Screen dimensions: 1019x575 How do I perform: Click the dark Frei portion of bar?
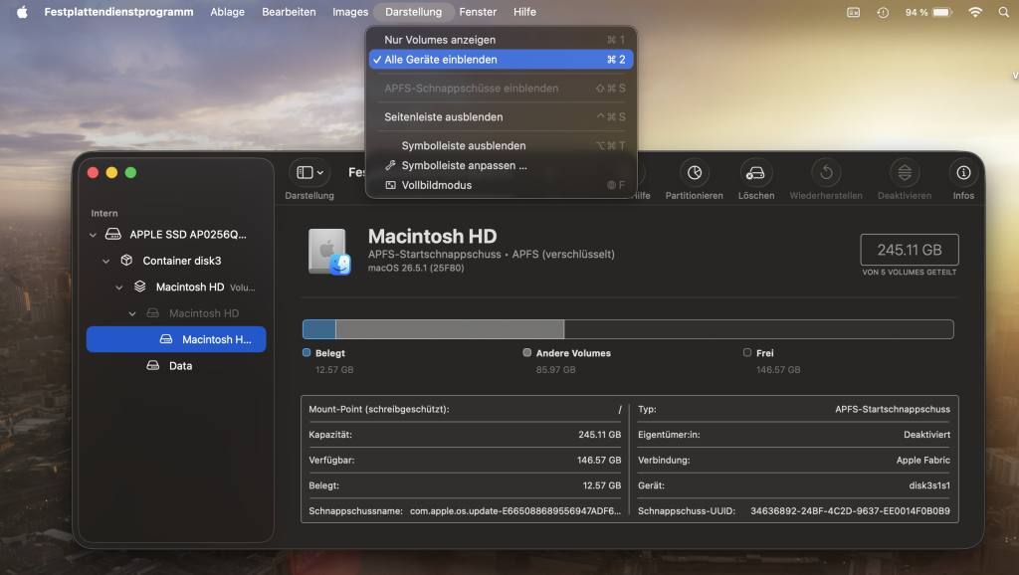coord(758,329)
